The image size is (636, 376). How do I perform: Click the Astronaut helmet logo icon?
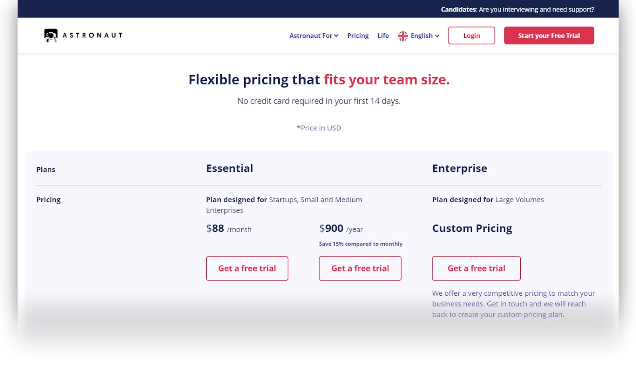point(51,35)
